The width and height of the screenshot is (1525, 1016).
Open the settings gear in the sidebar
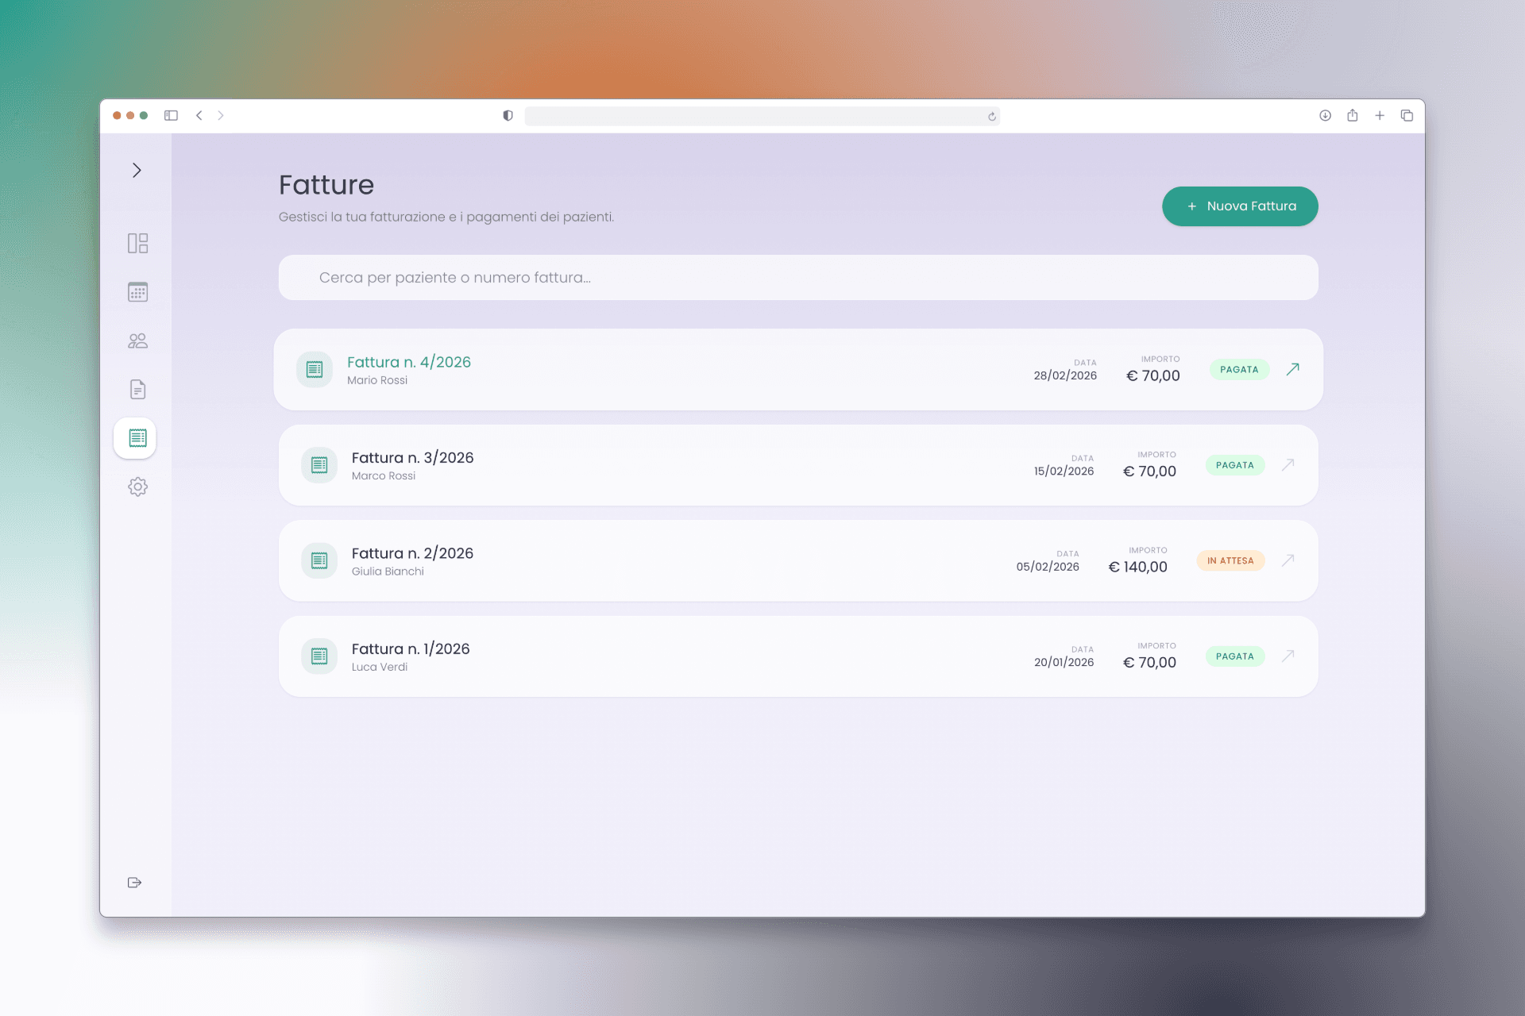pos(137,487)
